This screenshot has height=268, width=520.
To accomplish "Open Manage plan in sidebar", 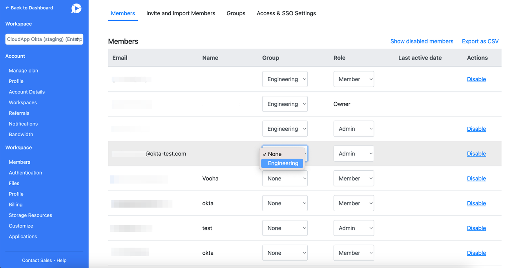I will pyautogui.click(x=24, y=71).
